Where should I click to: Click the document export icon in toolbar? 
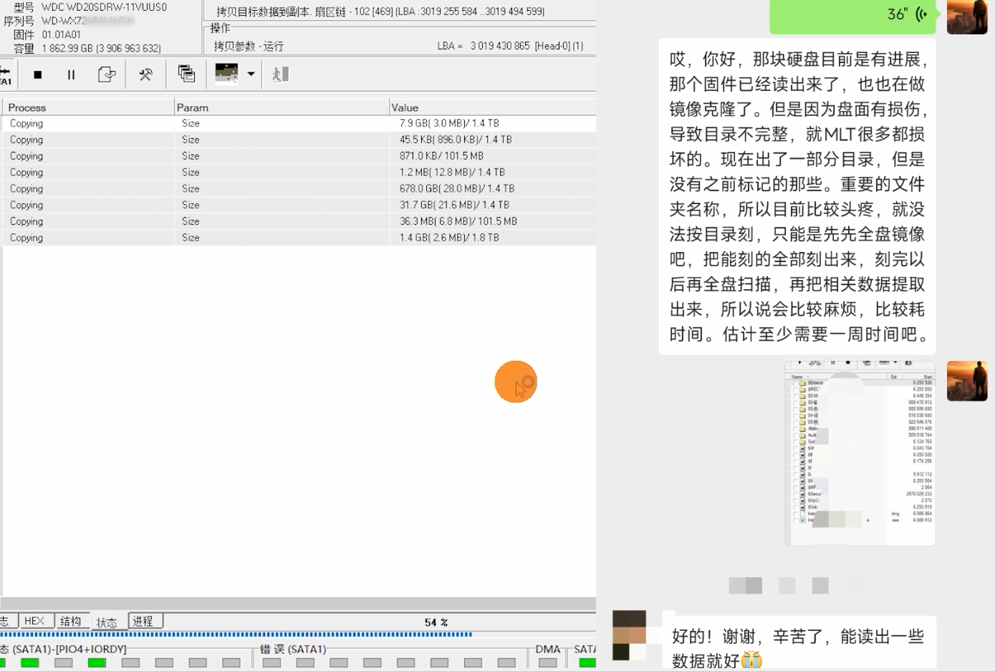click(x=107, y=74)
